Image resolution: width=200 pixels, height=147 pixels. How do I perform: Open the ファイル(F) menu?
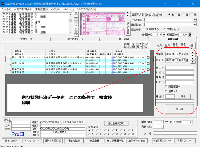[6, 10]
